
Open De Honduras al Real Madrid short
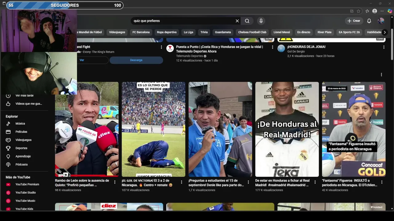tap(287, 129)
